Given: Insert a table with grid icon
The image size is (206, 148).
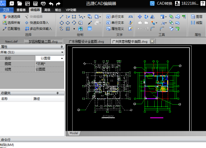Looking at the screenshot, I should (x=90, y=29).
